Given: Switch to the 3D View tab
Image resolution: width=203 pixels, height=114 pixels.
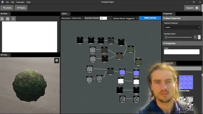Looking at the screenshot, I should point(4,55).
